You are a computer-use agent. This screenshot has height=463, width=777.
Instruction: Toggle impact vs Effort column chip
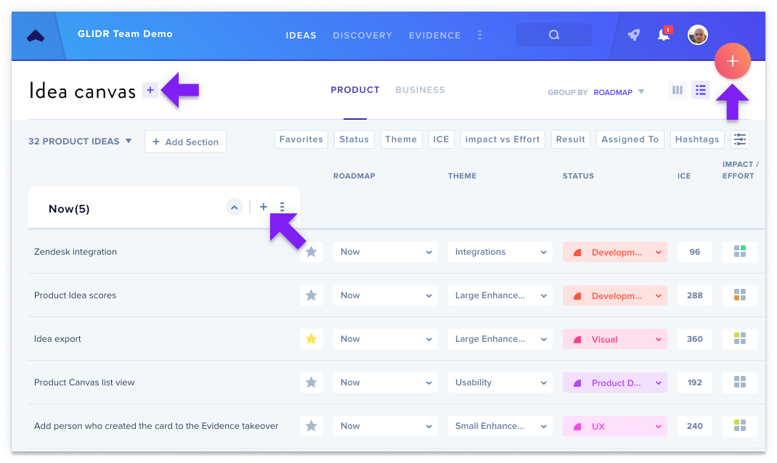point(503,139)
